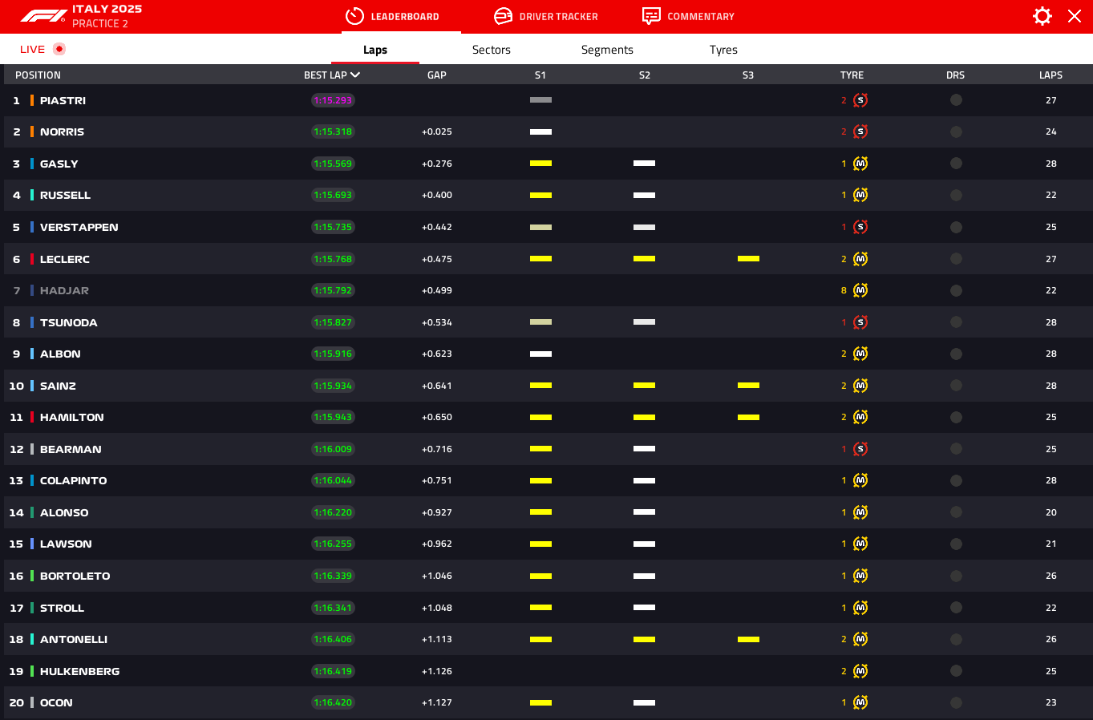Screen dimensions: 1093x720
Task: Click Hamilton's medium tyre icon
Action: coord(860,417)
